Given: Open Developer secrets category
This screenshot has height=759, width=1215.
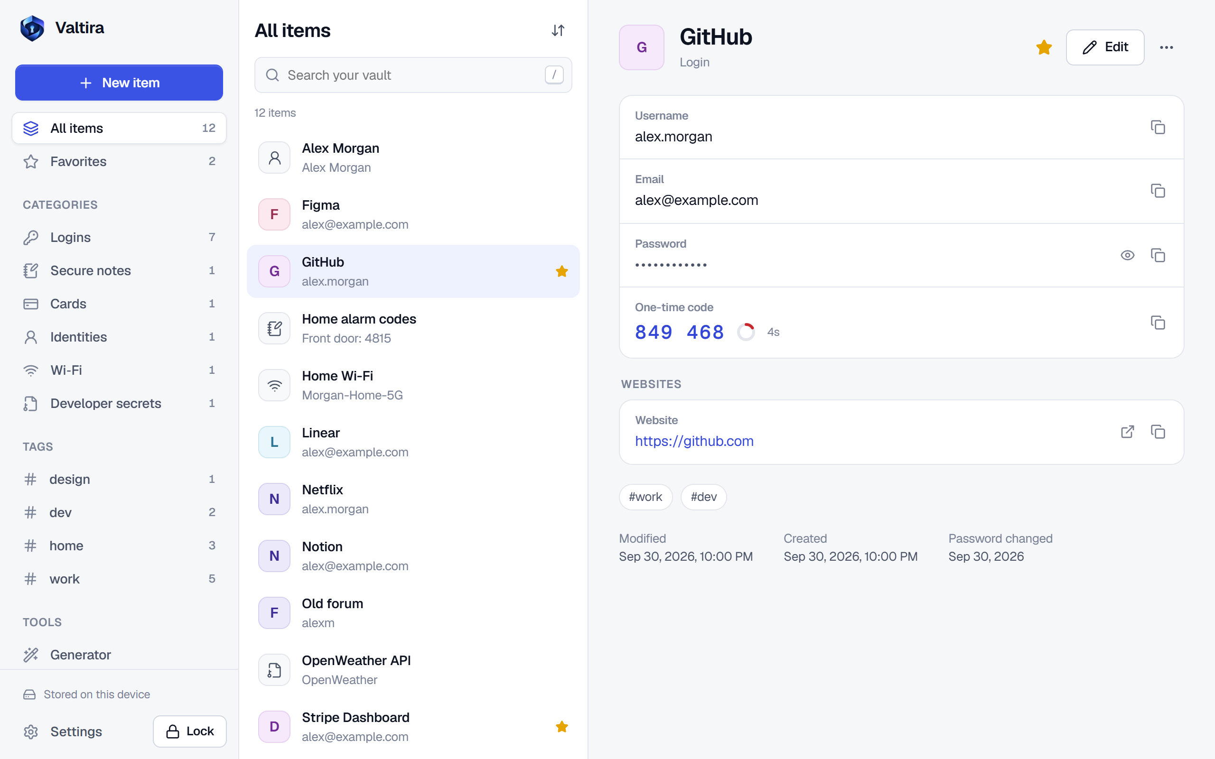Looking at the screenshot, I should pyautogui.click(x=119, y=403).
